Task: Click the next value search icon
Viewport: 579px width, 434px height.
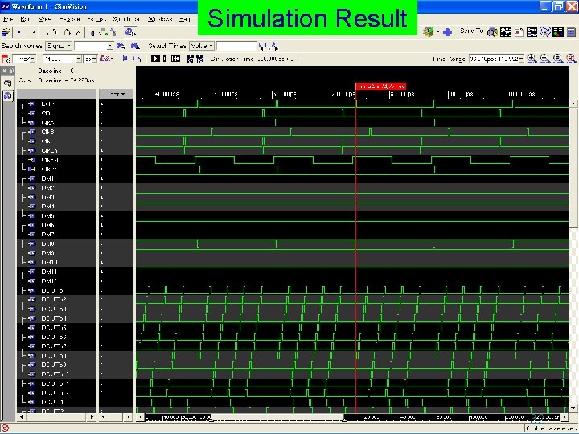Action: click(x=274, y=46)
